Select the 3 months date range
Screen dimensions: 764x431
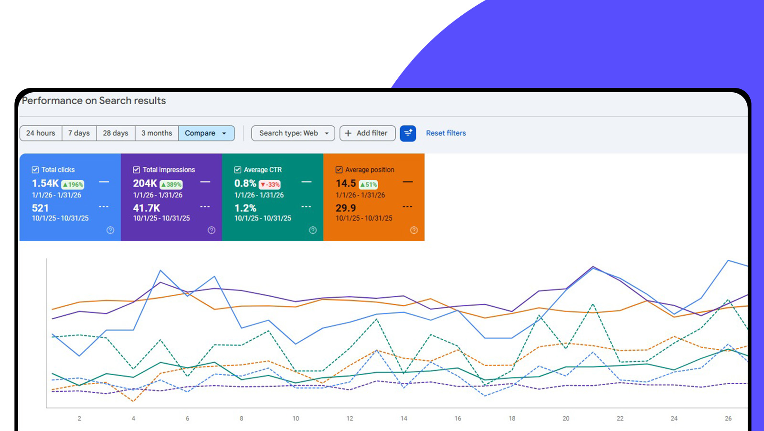tap(157, 133)
